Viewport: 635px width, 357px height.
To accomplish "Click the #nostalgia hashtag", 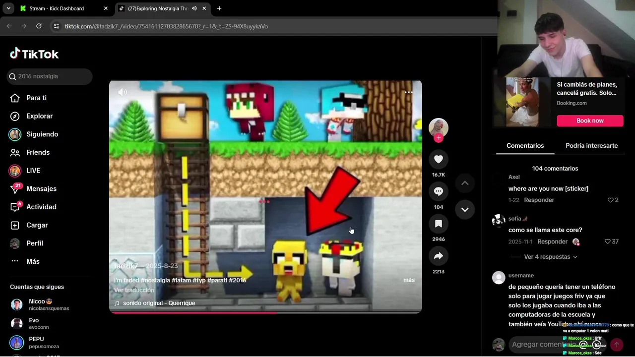I will coord(155,280).
